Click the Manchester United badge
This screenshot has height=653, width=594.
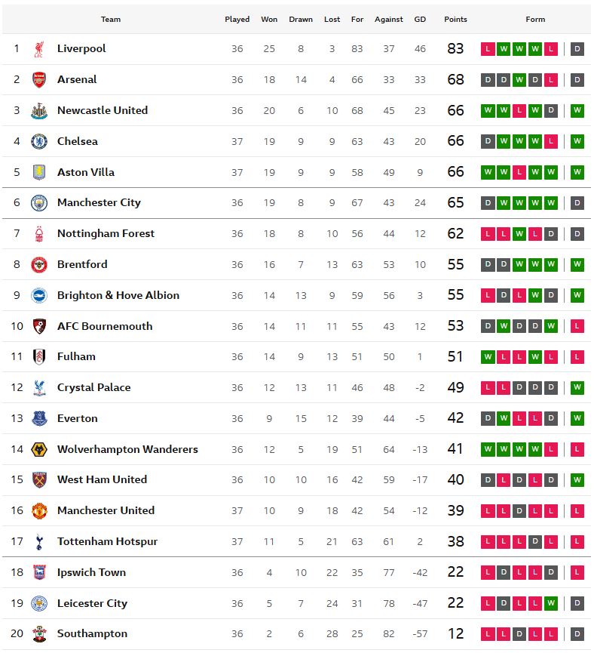coord(39,510)
